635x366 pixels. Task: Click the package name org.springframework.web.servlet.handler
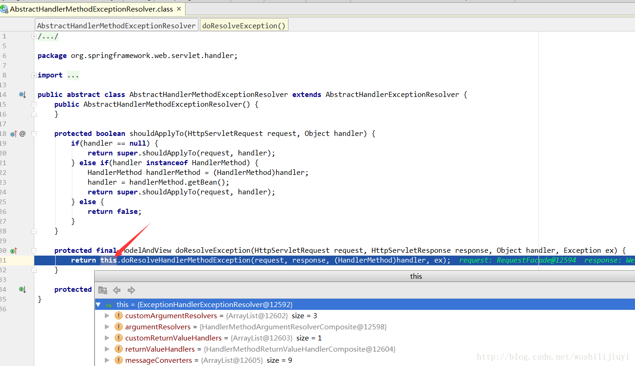pyautogui.click(x=152, y=56)
